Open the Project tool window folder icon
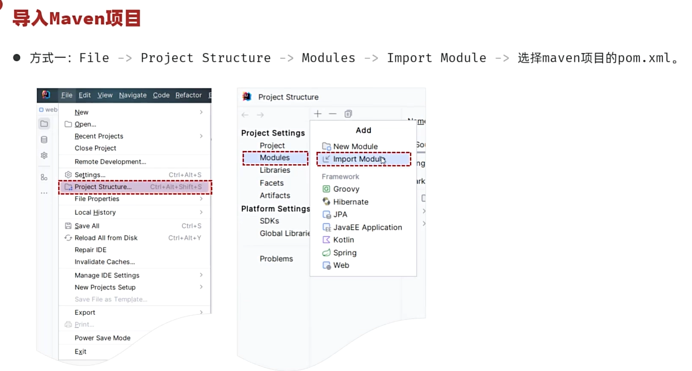The width and height of the screenshot is (692, 371). (44, 124)
